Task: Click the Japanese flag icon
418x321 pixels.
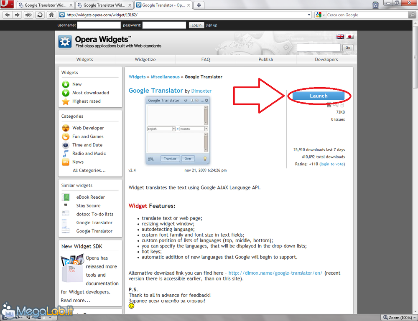Action: click(350, 37)
